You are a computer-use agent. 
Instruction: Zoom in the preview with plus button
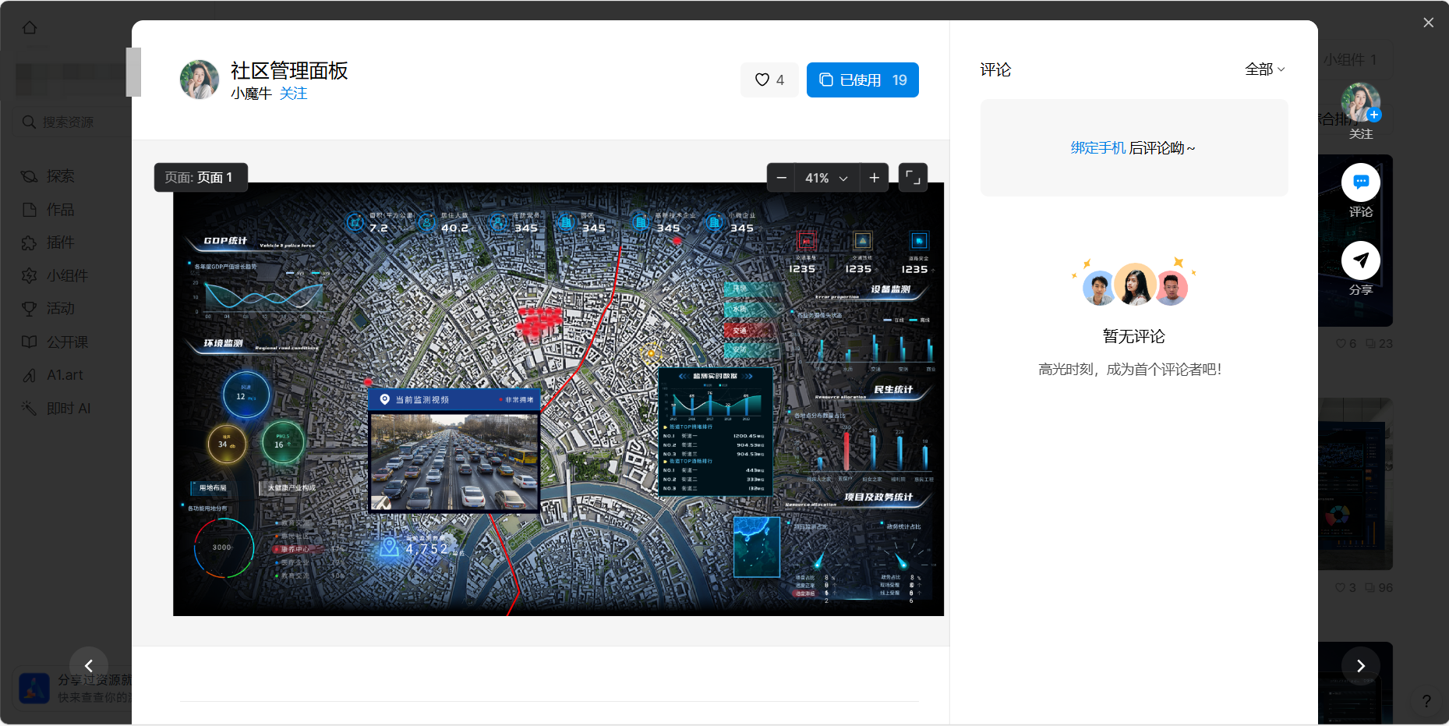875,178
